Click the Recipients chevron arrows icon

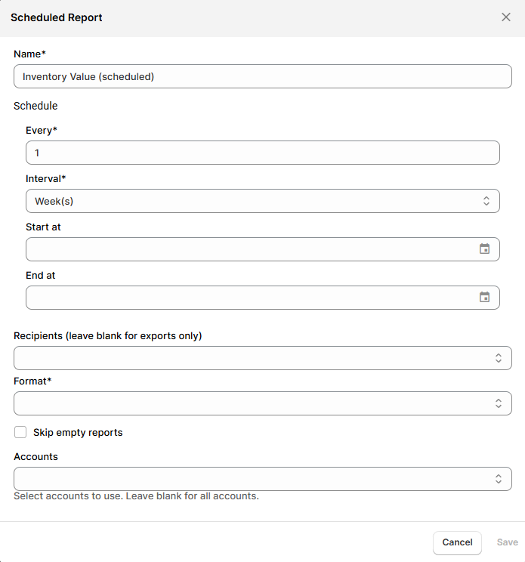click(x=498, y=358)
